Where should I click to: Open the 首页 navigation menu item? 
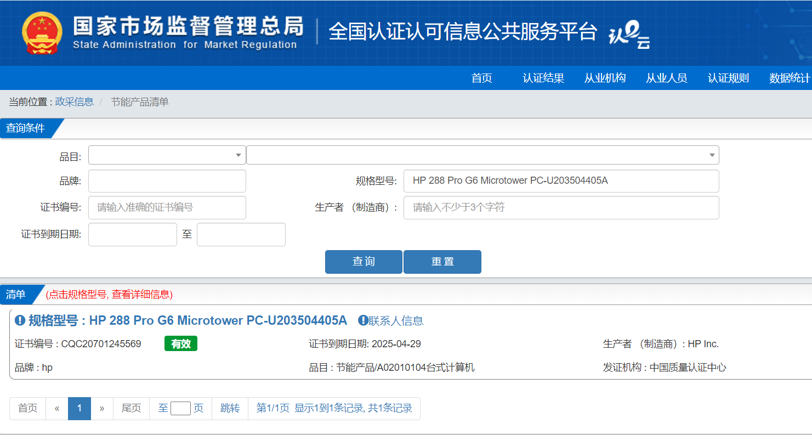pyautogui.click(x=482, y=78)
